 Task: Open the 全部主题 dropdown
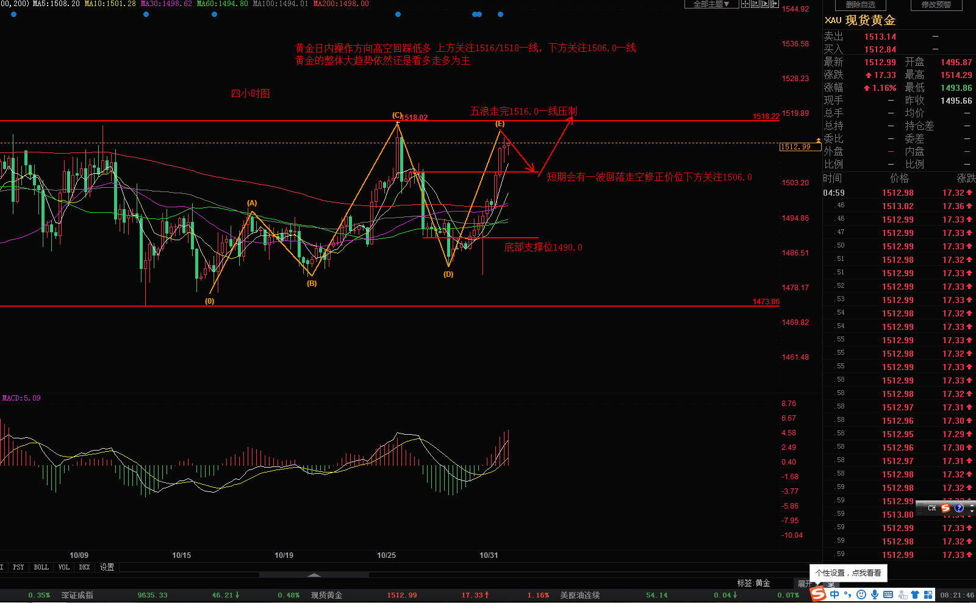click(711, 4)
